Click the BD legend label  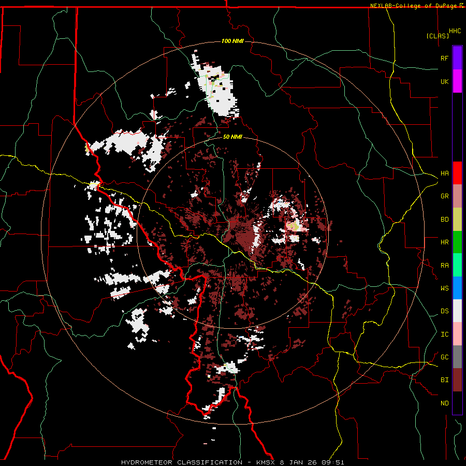coord(444,220)
